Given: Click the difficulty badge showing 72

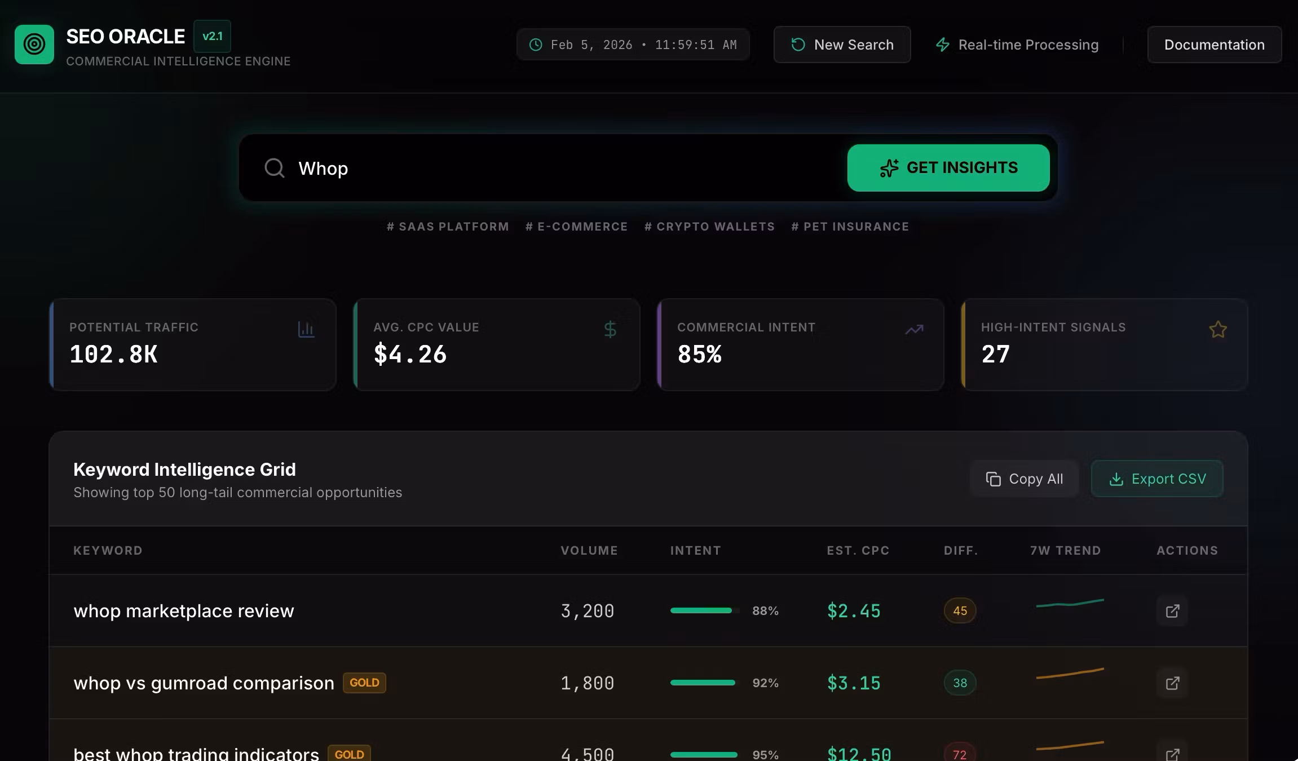Looking at the screenshot, I should (x=960, y=753).
